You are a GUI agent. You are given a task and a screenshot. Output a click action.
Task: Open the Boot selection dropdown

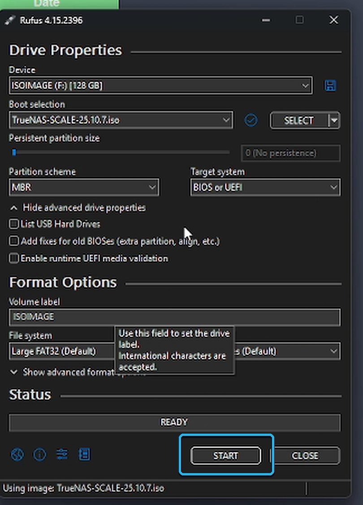(x=121, y=120)
